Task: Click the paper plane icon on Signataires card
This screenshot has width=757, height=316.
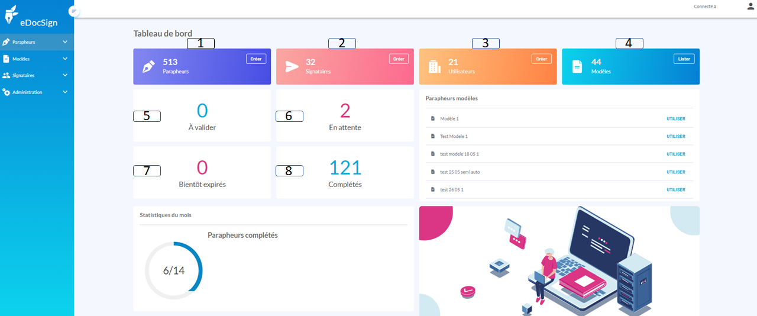Action: pos(292,66)
